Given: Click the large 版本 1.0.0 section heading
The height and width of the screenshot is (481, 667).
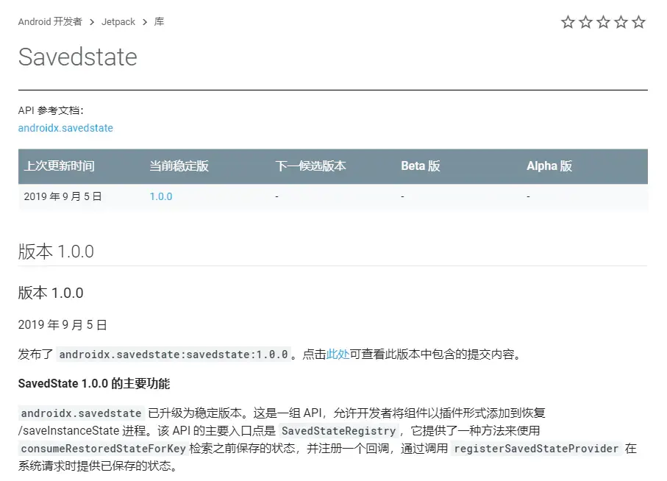Looking at the screenshot, I should [56, 252].
